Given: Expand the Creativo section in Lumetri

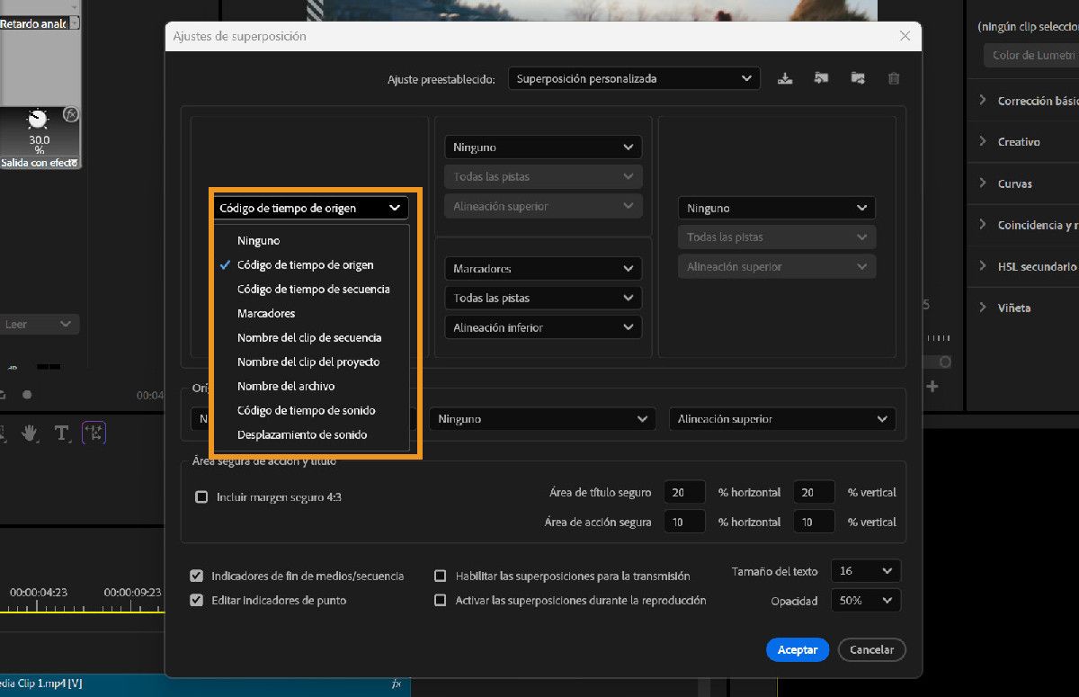Looking at the screenshot, I should click(x=983, y=141).
